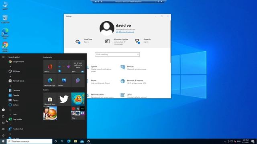Open the Microsoft apps group tile next to Office
Screen dimensions: 257x144
(x=64, y=67)
